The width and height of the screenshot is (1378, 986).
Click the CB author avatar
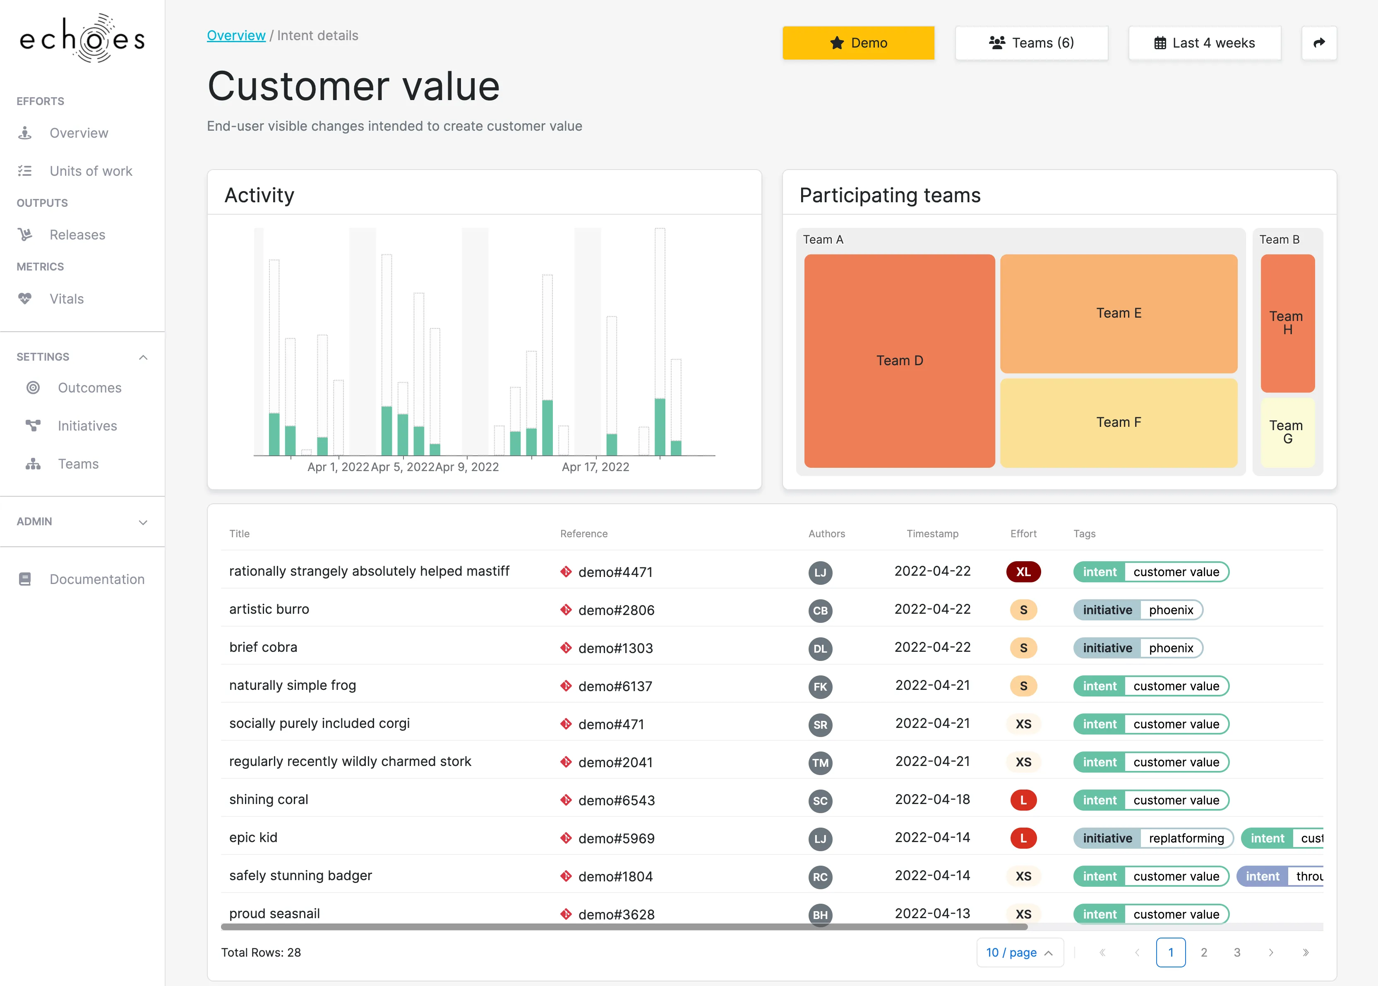820,610
